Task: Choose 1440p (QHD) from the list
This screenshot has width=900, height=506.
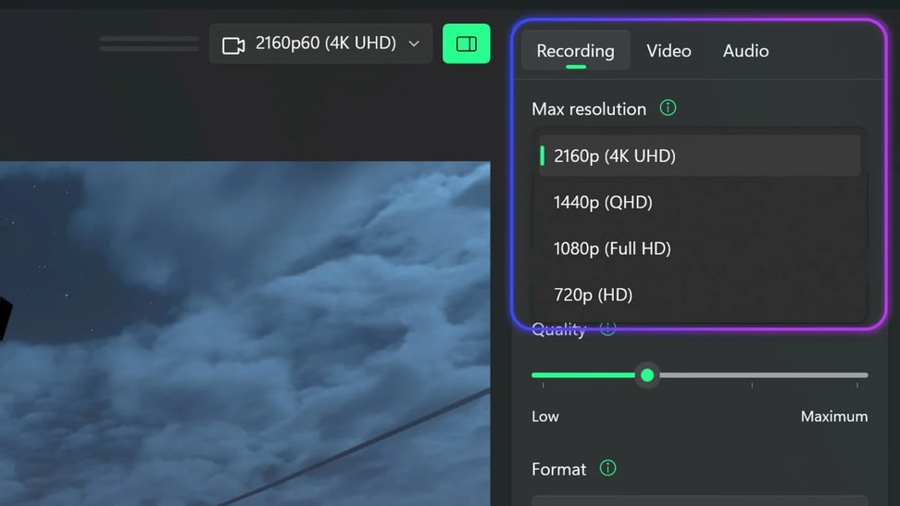Action: tap(699, 202)
